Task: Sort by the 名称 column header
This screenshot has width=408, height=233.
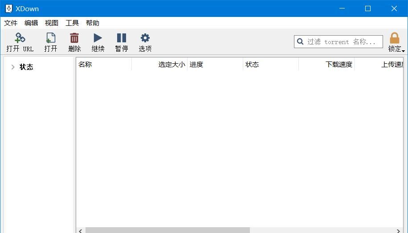Action: coord(104,64)
